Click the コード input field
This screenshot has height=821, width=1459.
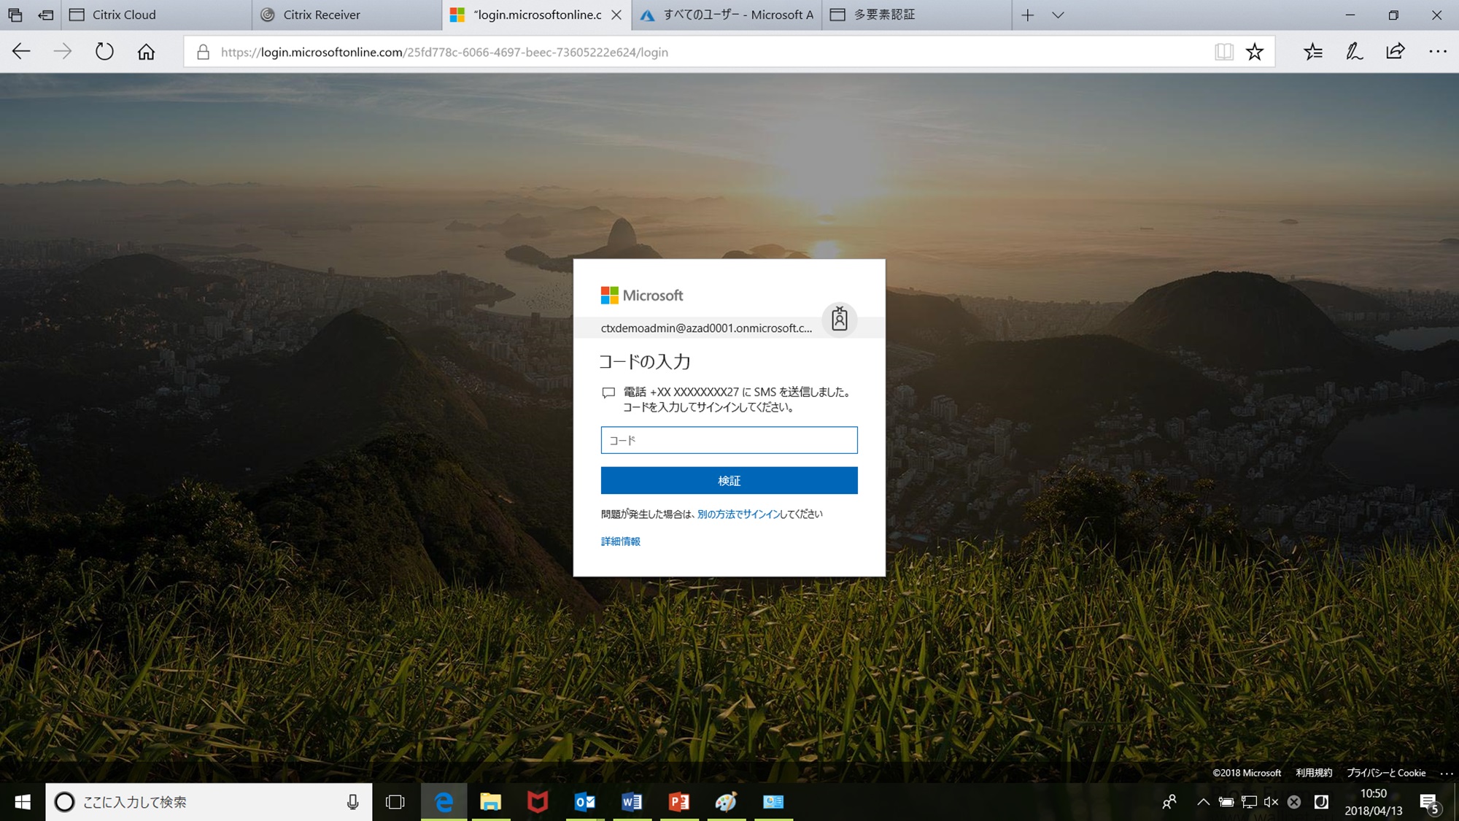click(729, 440)
